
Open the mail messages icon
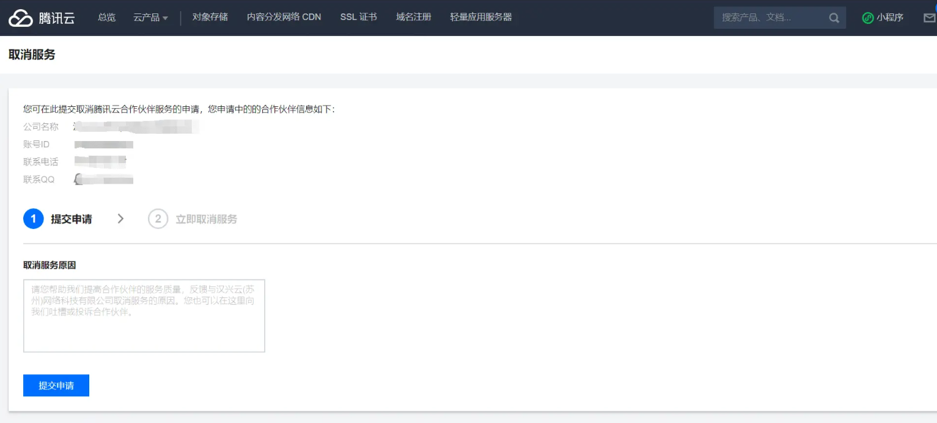(929, 18)
